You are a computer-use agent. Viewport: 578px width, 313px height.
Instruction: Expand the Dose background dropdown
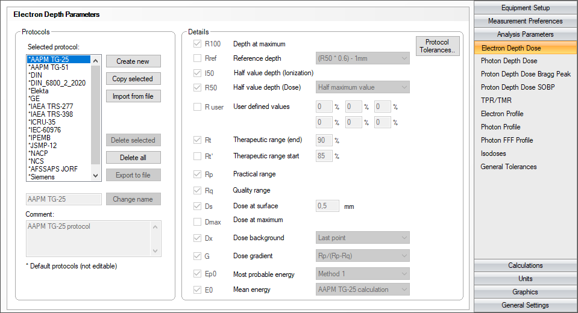tap(363, 238)
